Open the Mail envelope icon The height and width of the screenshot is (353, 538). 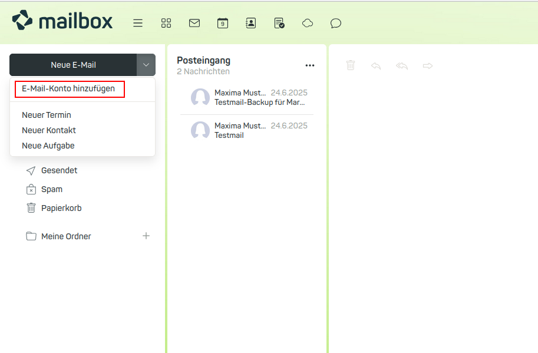pyautogui.click(x=194, y=23)
